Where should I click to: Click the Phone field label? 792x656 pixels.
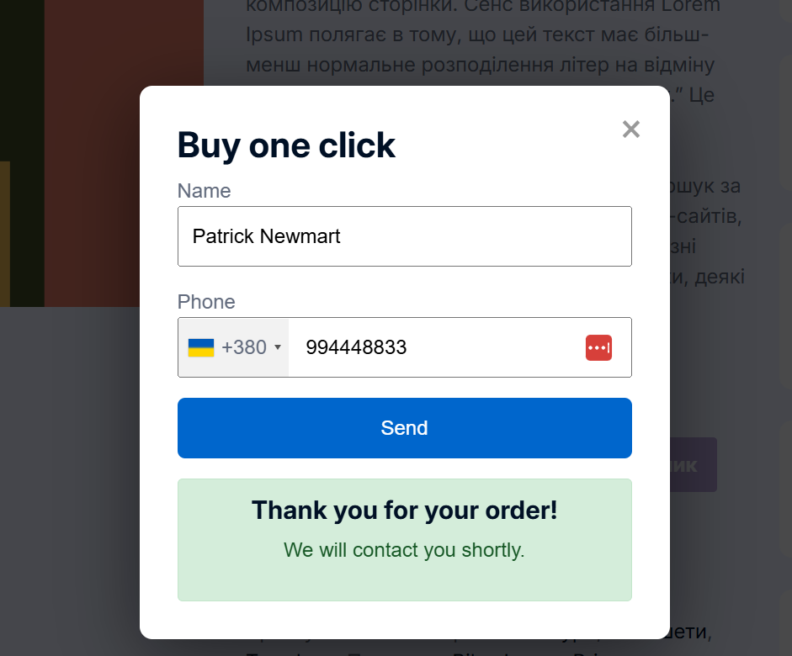(x=206, y=302)
